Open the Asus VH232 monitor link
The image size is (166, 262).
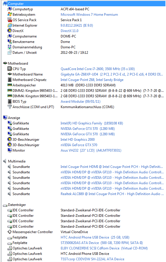[x=91, y=150]
